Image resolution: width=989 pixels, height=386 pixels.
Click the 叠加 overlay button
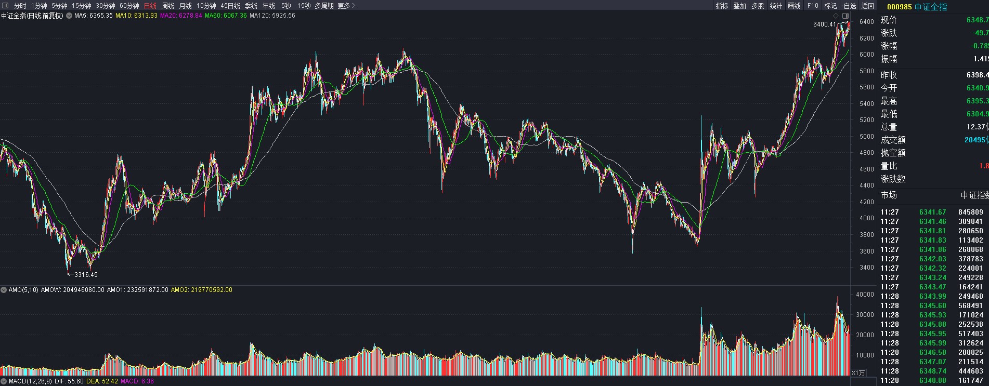click(x=740, y=6)
